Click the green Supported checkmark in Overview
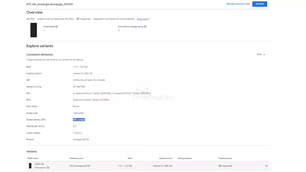The image size is (306, 172). pos(78,19)
